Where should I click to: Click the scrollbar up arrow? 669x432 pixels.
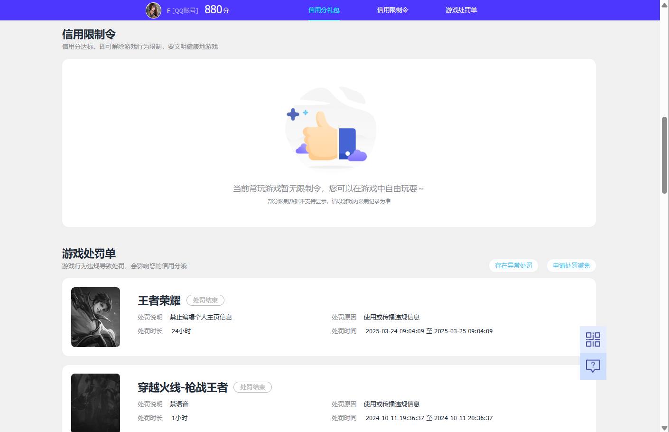[665, 5]
